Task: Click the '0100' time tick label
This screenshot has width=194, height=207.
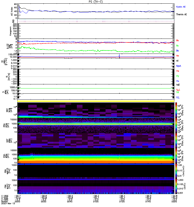Action: [96, 202]
